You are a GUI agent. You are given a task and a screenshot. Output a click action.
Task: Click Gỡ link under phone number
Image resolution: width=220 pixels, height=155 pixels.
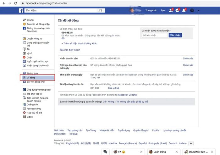click(x=63, y=38)
